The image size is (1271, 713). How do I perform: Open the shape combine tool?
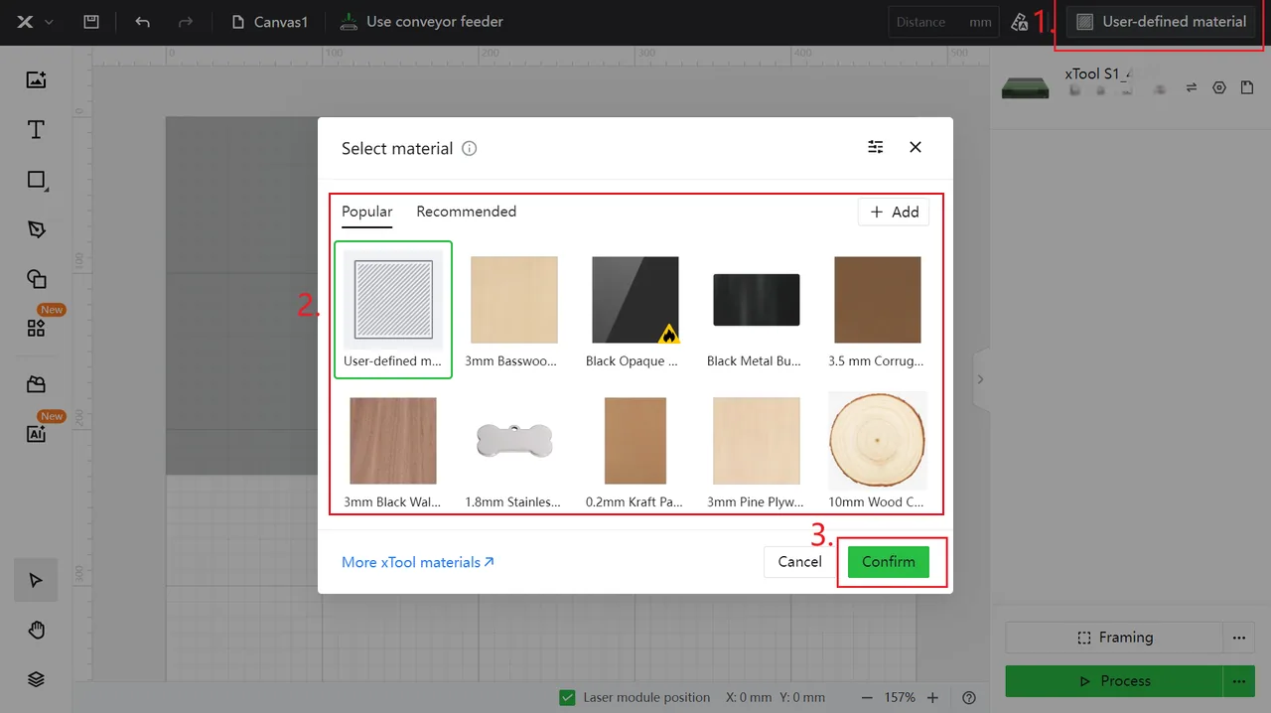click(37, 279)
